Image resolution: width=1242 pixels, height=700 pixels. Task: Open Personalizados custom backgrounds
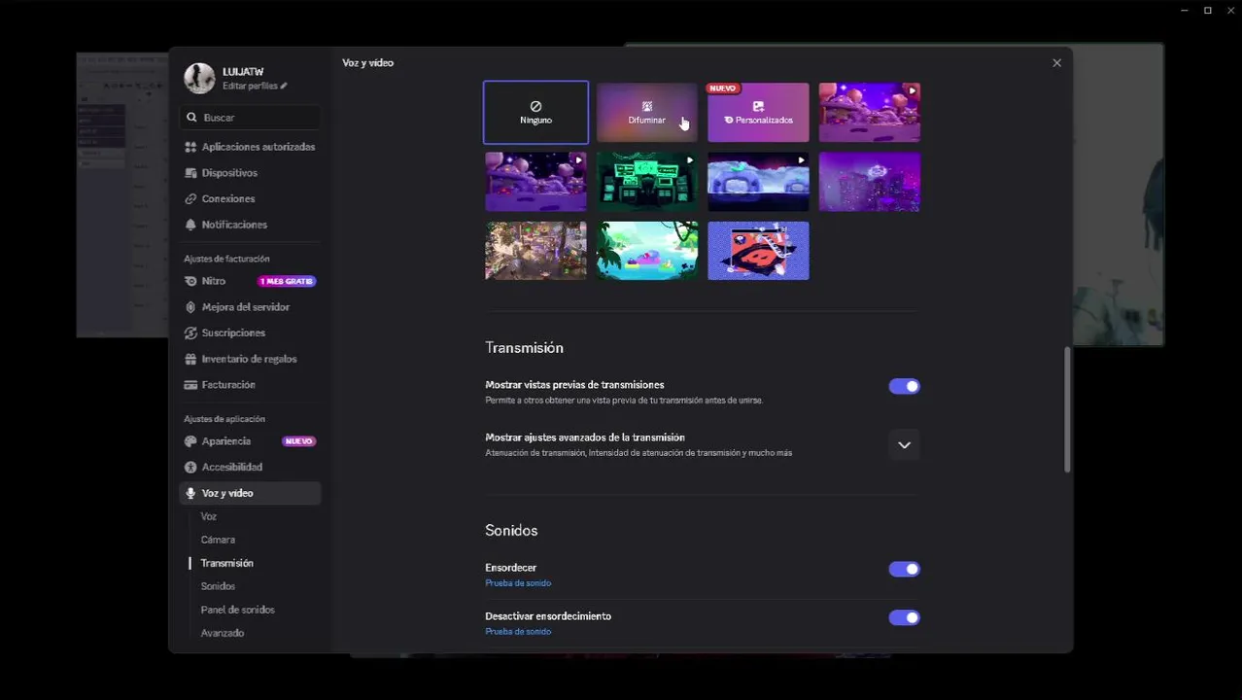point(758,113)
